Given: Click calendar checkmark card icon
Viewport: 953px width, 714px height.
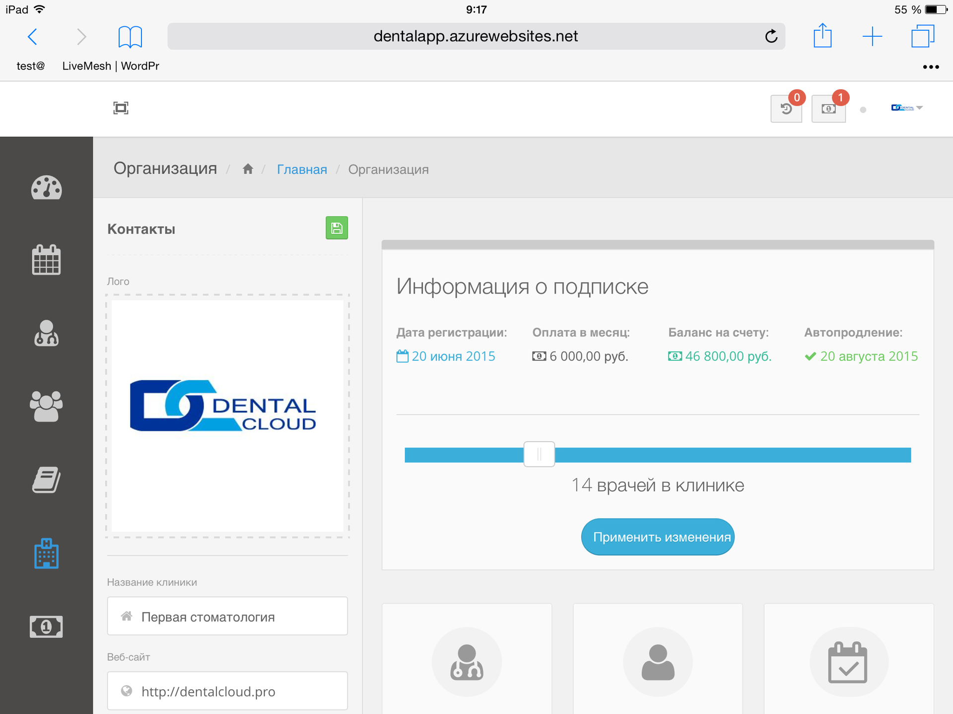Looking at the screenshot, I should (x=848, y=662).
